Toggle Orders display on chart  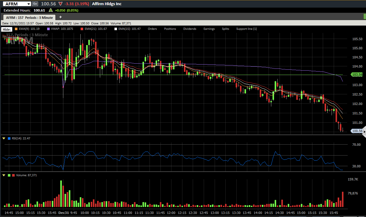pyautogui.click(x=152, y=29)
